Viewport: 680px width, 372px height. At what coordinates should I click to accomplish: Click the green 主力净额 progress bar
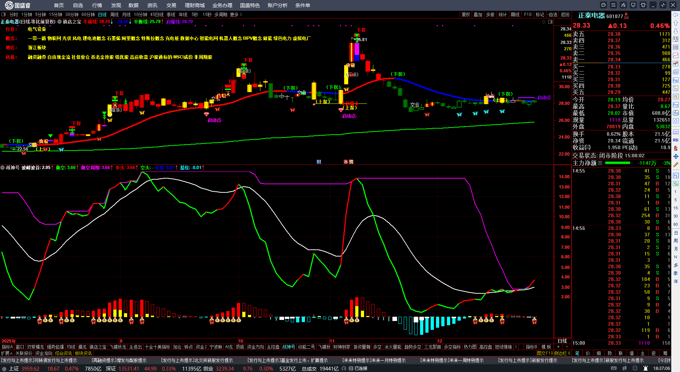coord(618,163)
